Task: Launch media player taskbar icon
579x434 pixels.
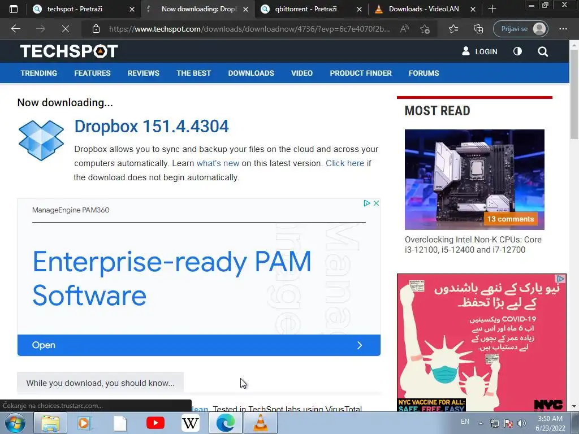Action: tap(85, 423)
